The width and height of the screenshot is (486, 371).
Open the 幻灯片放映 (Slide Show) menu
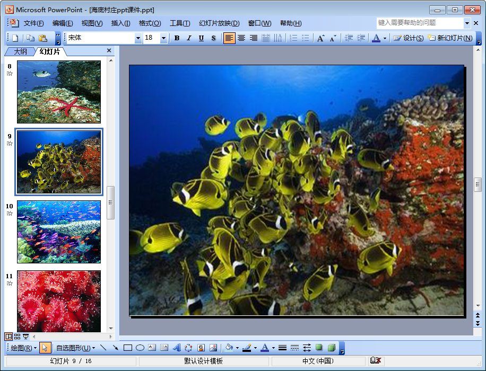click(x=219, y=23)
